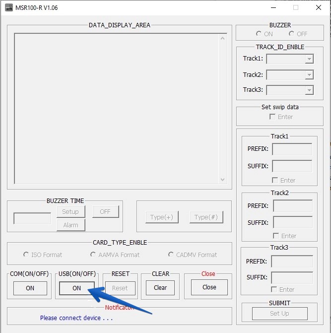Choose ISO Format card type

click(26, 255)
